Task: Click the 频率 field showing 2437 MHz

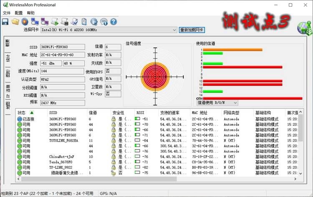Action: [63, 103]
